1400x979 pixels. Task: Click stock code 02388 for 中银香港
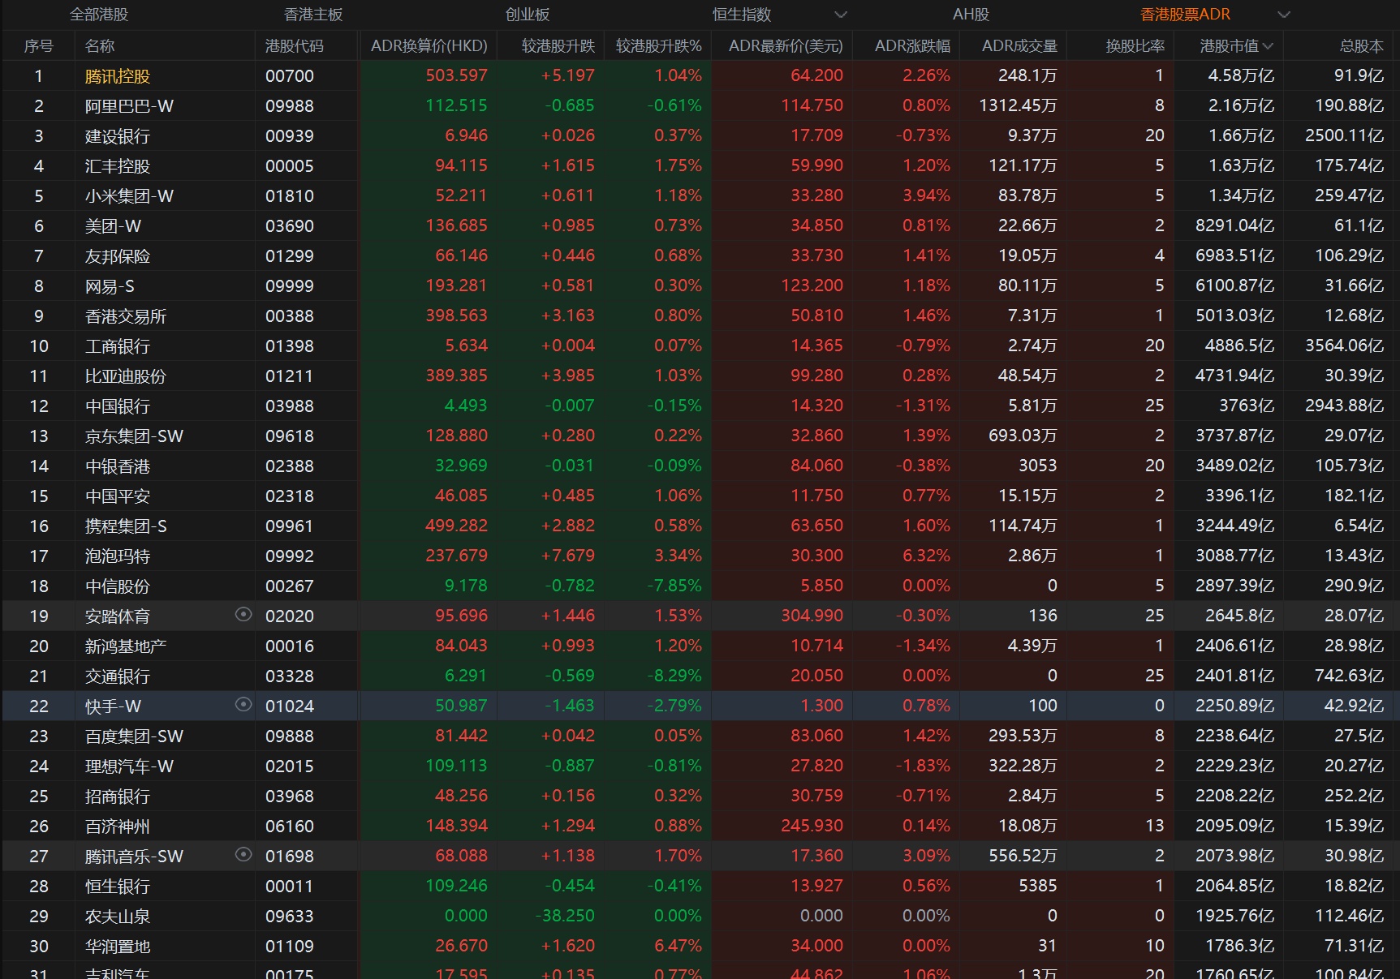(x=290, y=466)
